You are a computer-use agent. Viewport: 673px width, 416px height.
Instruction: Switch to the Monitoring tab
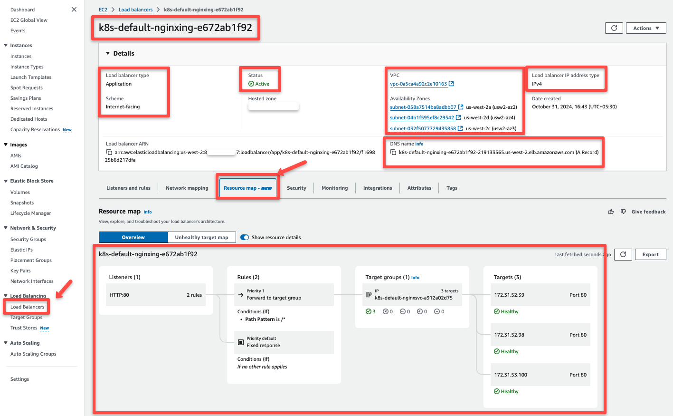point(334,188)
